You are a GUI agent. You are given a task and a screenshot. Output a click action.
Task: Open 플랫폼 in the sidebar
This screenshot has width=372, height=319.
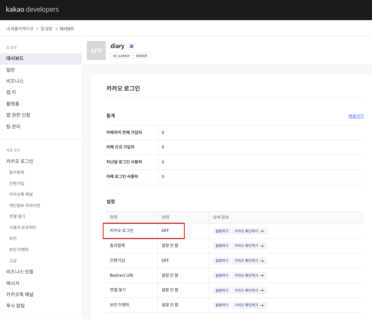click(x=13, y=104)
